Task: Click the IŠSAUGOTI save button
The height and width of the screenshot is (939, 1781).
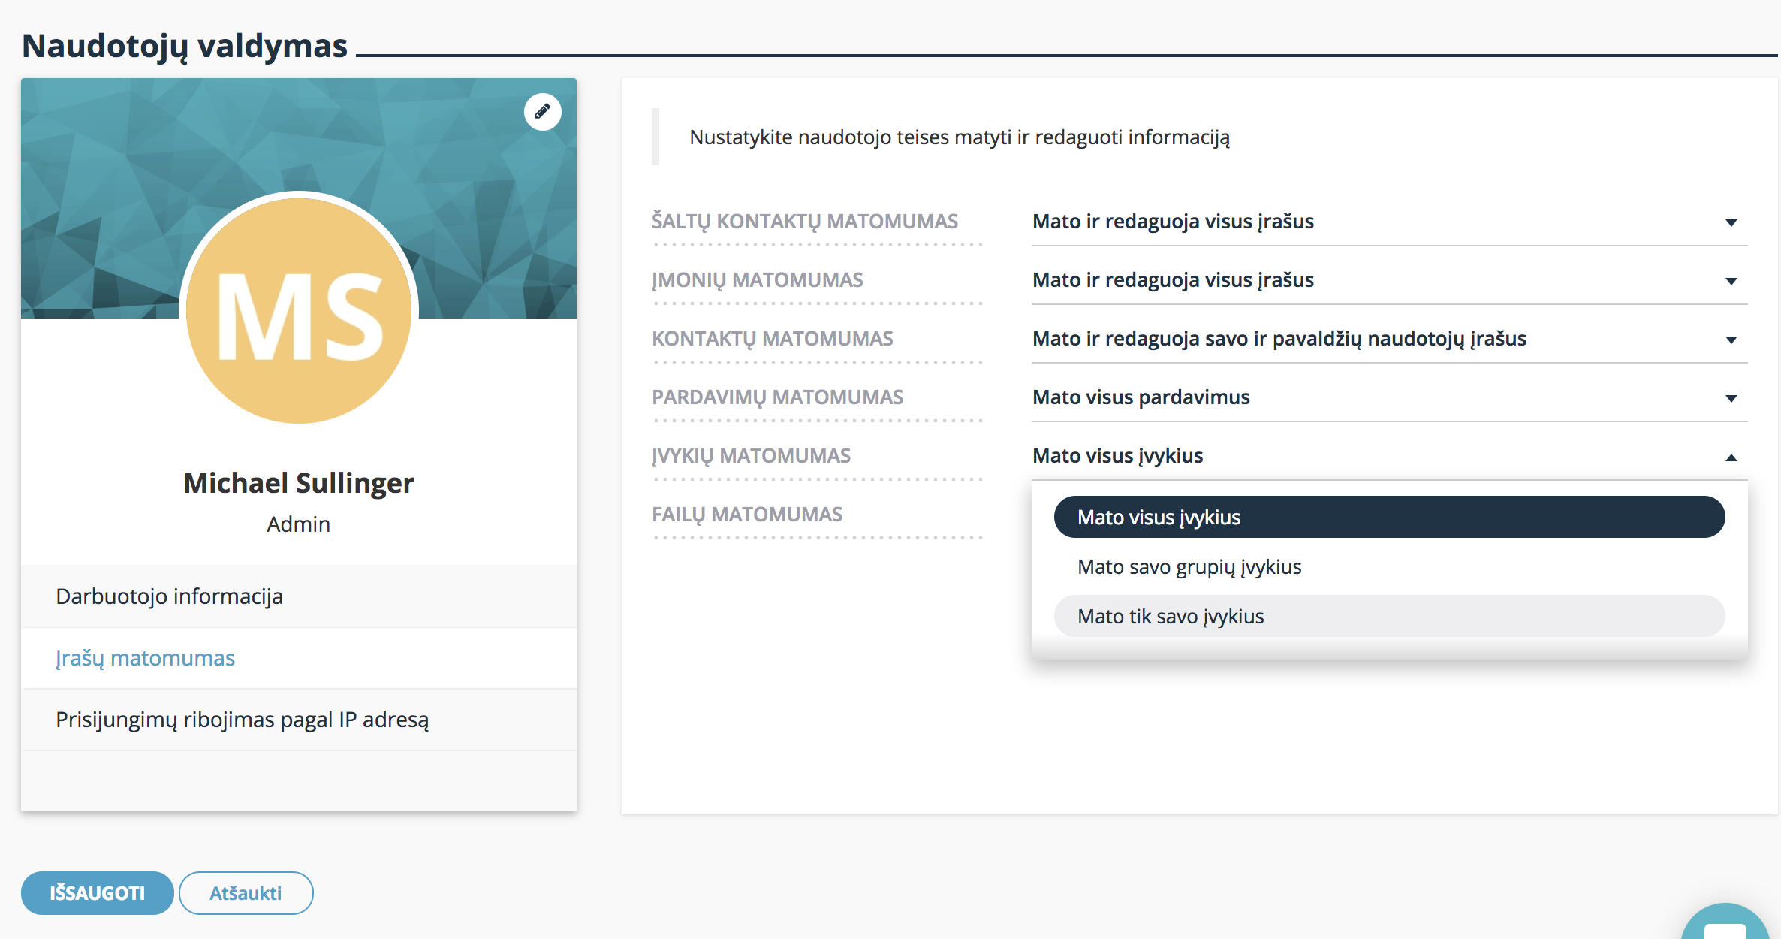Action: (x=98, y=893)
